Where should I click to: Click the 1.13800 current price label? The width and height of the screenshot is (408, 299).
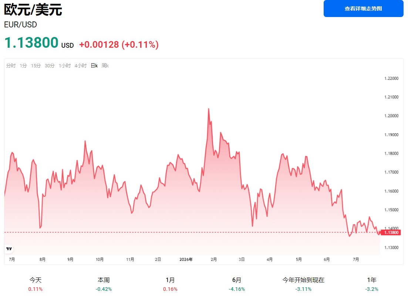pos(391,232)
